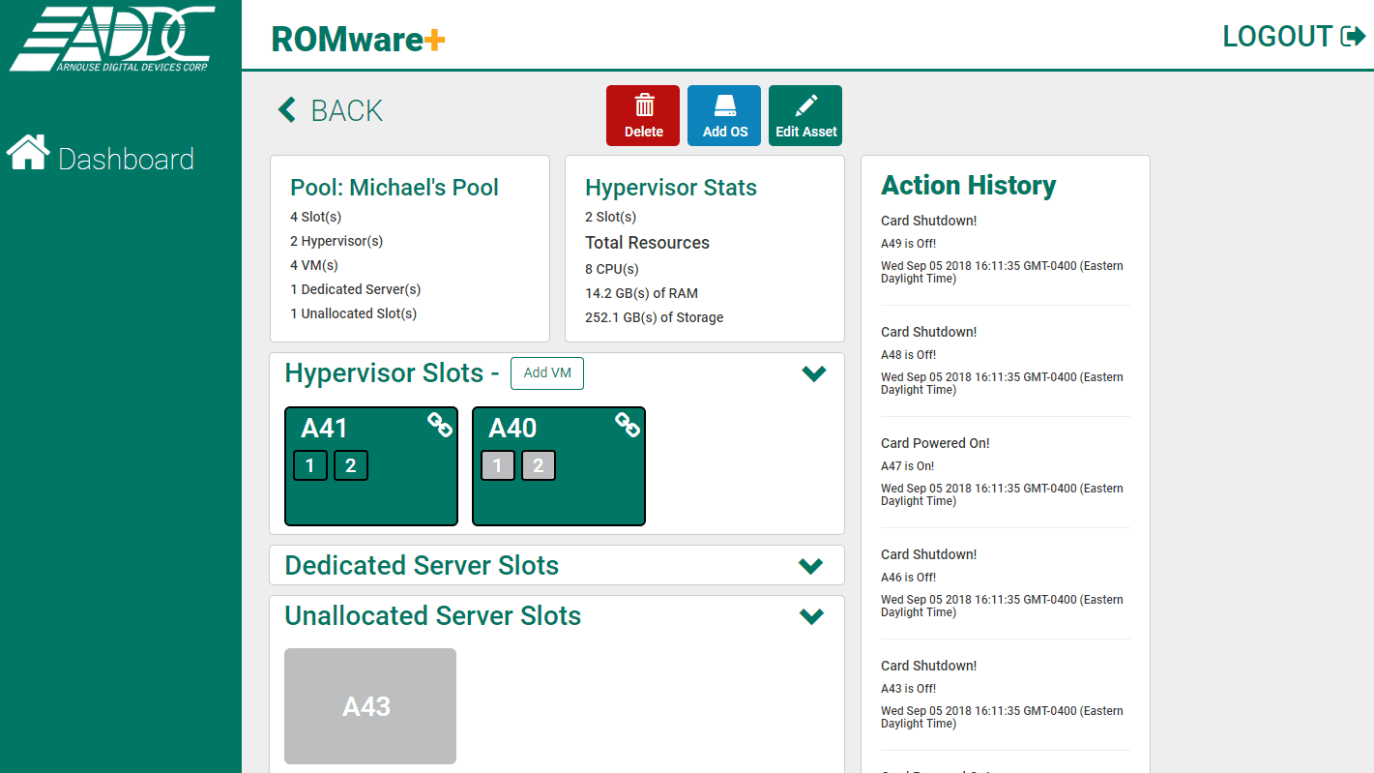Click the Dedicated Server Slots heading
The image size is (1374, 773).
point(422,566)
